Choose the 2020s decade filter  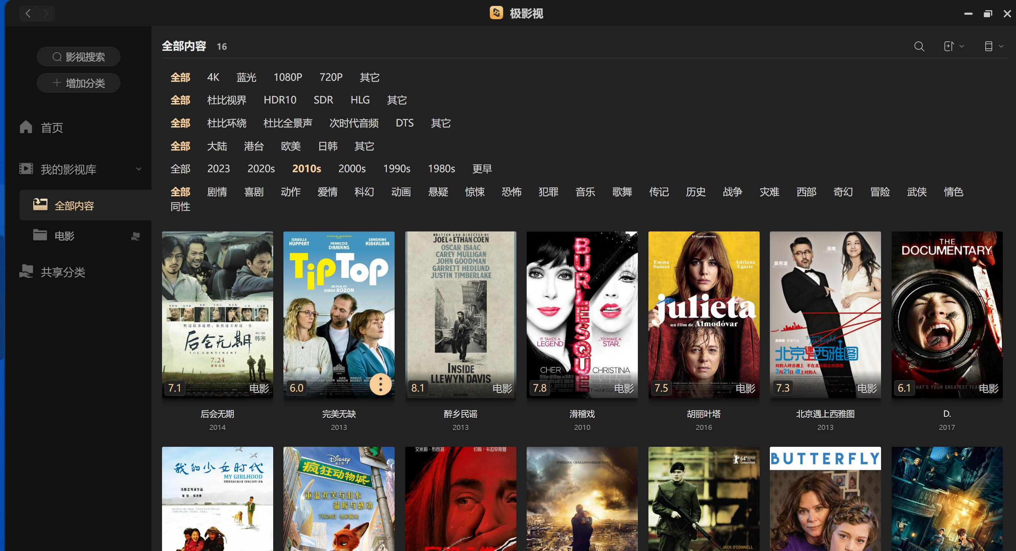click(x=261, y=169)
